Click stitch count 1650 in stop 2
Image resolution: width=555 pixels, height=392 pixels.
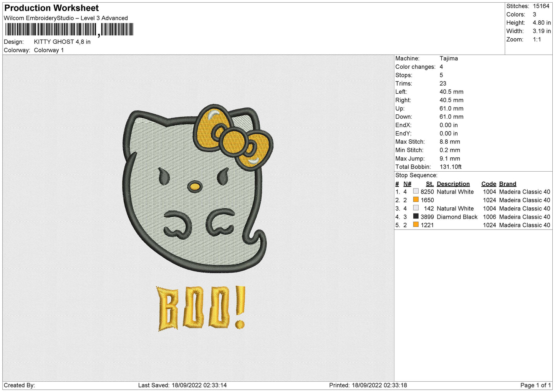427,200
